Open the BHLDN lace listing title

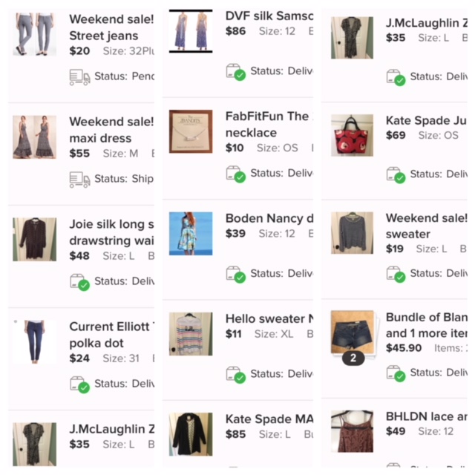[426, 416]
